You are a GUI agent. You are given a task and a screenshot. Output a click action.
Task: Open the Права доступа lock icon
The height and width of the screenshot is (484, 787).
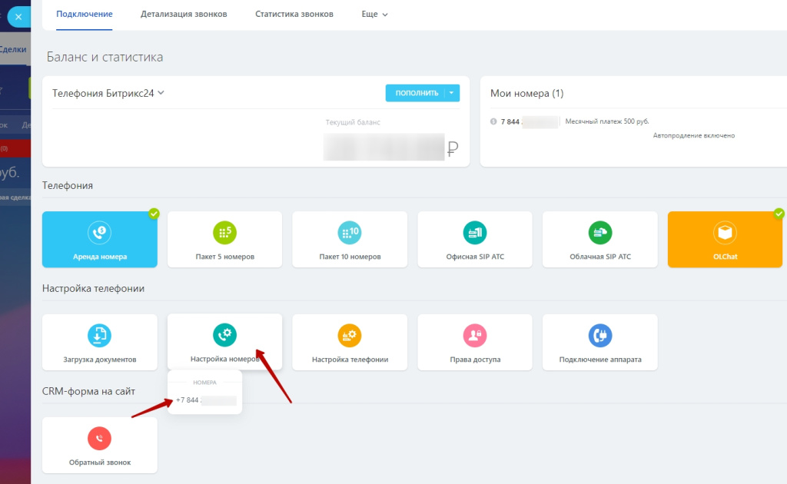point(475,335)
